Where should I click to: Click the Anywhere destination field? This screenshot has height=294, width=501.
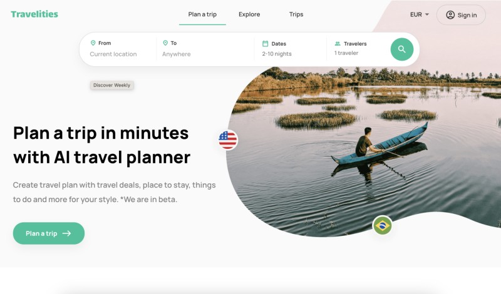[177, 54]
